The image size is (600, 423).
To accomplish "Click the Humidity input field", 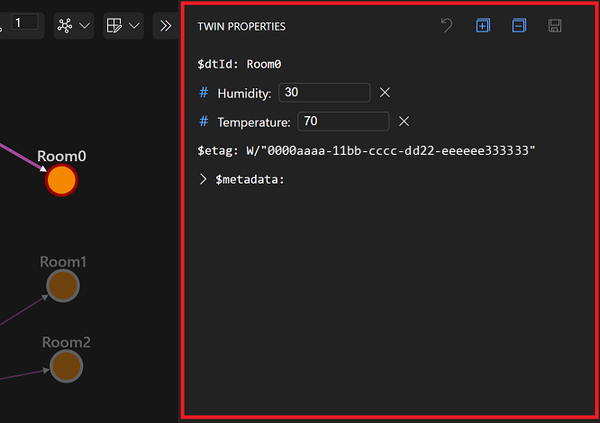I will (x=324, y=93).
